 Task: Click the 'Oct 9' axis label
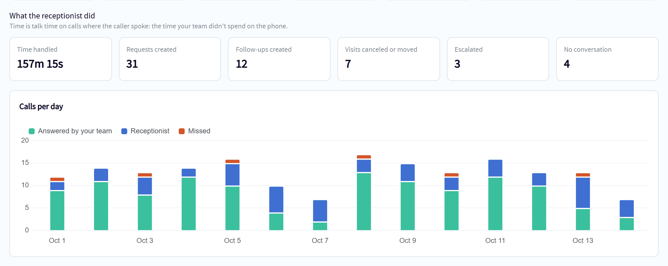(x=408, y=241)
